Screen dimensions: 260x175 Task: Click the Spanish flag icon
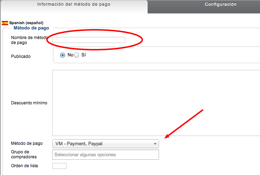tap(5, 23)
